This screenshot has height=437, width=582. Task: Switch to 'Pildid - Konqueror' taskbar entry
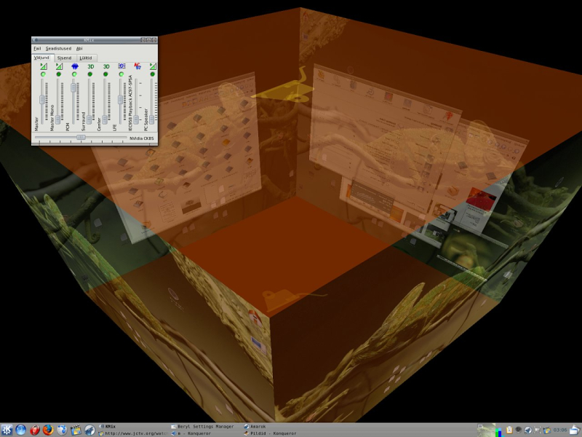[x=278, y=433]
